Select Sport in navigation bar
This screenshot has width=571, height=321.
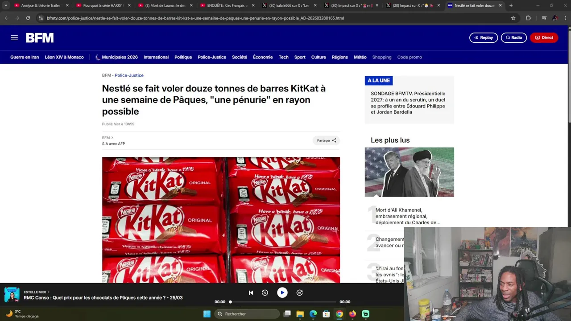(x=300, y=57)
